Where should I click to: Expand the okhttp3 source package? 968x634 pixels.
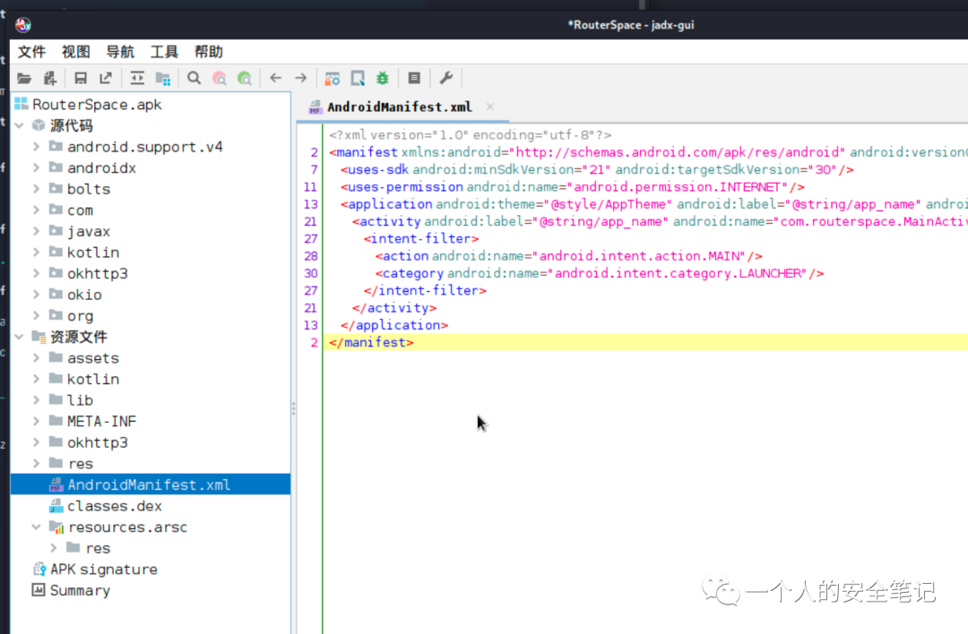pos(37,273)
